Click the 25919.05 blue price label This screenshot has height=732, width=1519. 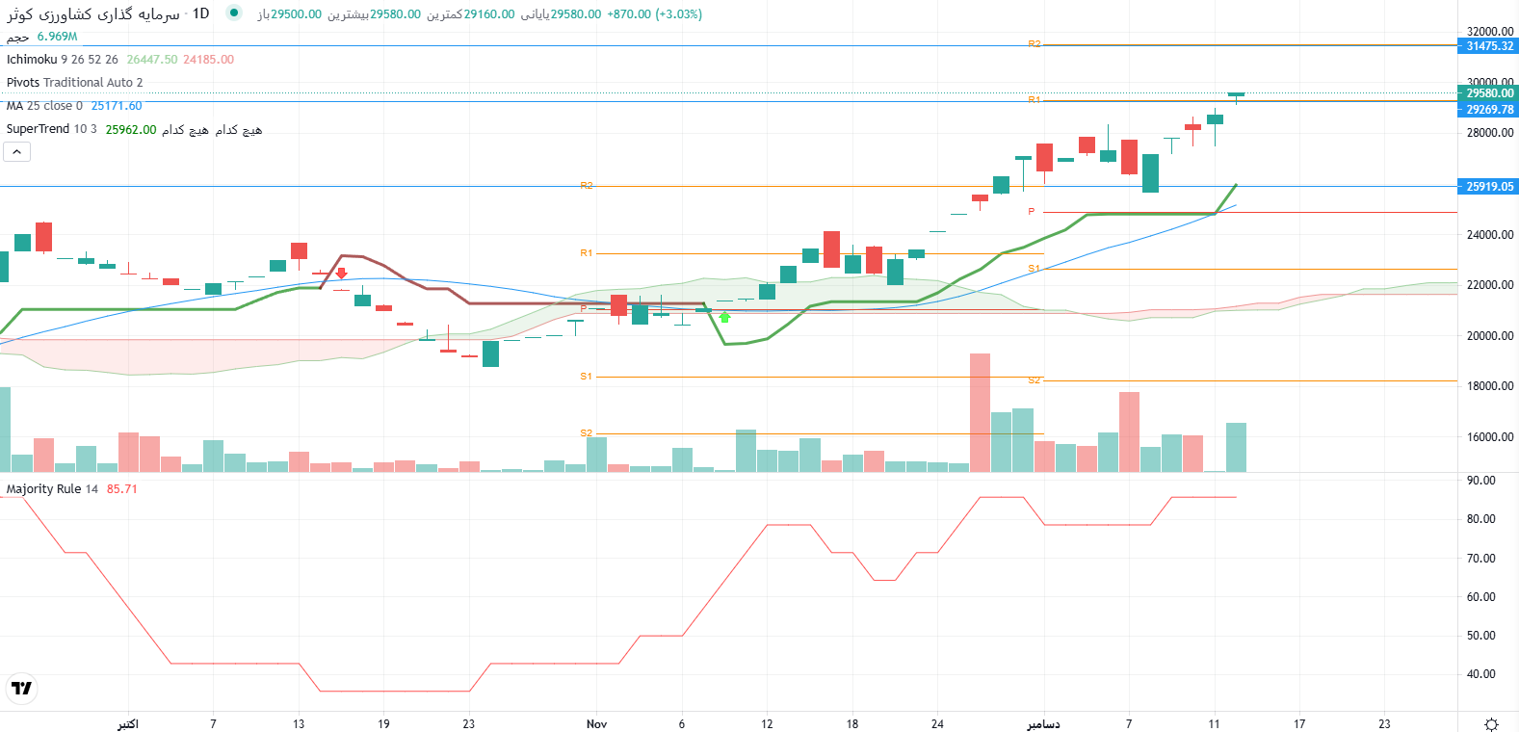pos(1489,187)
